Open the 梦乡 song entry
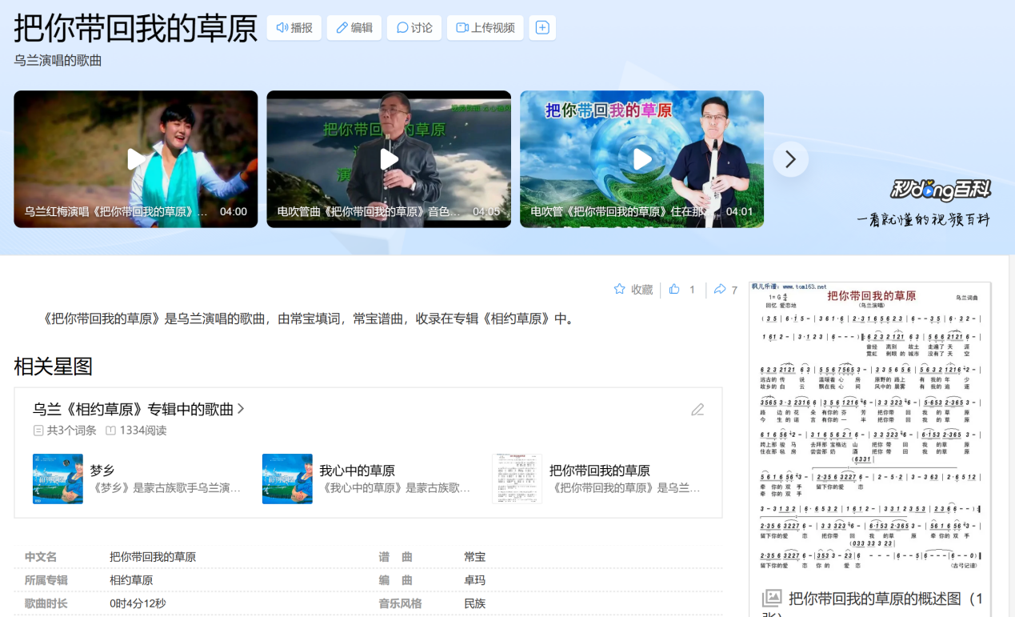Image resolution: width=1015 pixels, height=617 pixels. pos(102,471)
